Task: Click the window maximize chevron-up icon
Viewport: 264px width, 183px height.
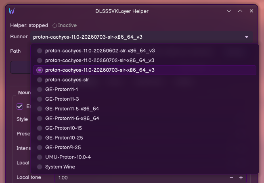Action: (240, 11)
